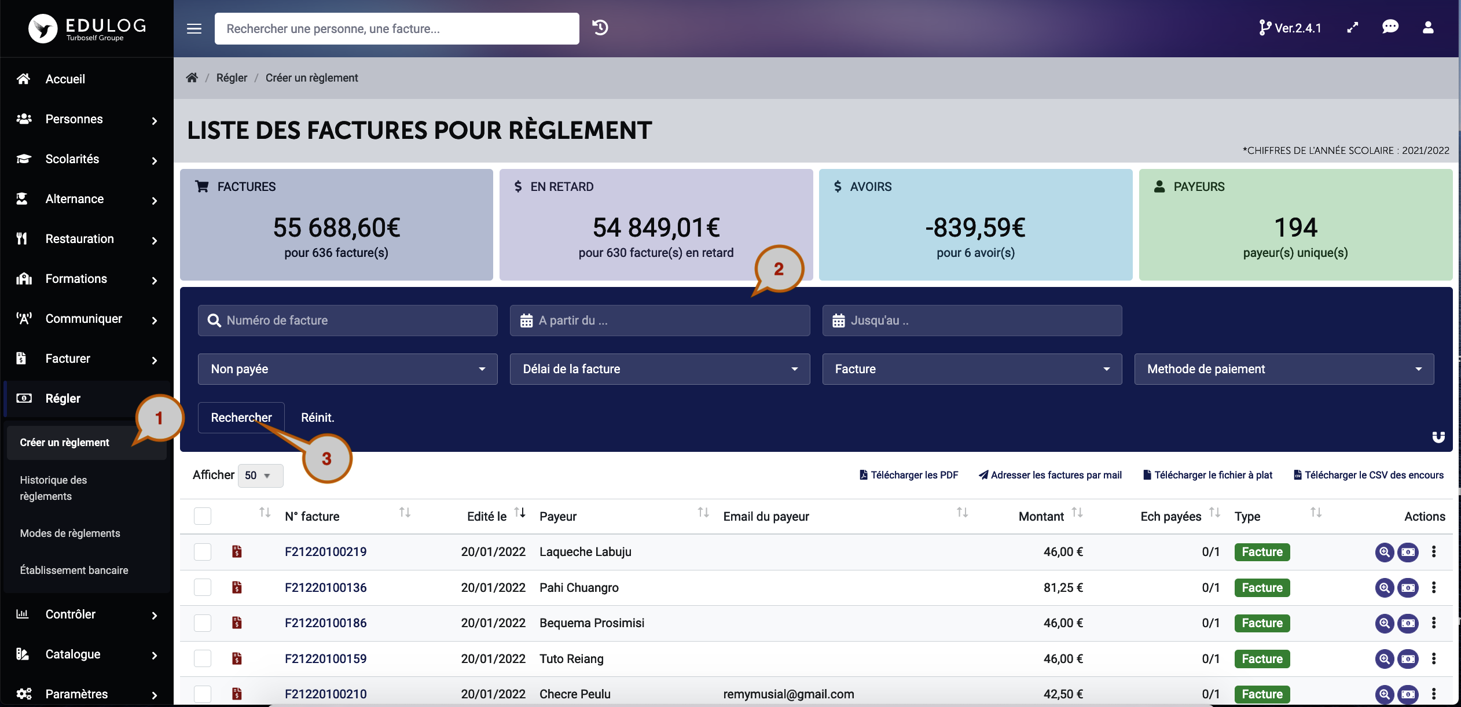The height and width of the screenshot is (707, 1461).
Task: Open the A partir du date field
Action: click(x=659, y=321)
